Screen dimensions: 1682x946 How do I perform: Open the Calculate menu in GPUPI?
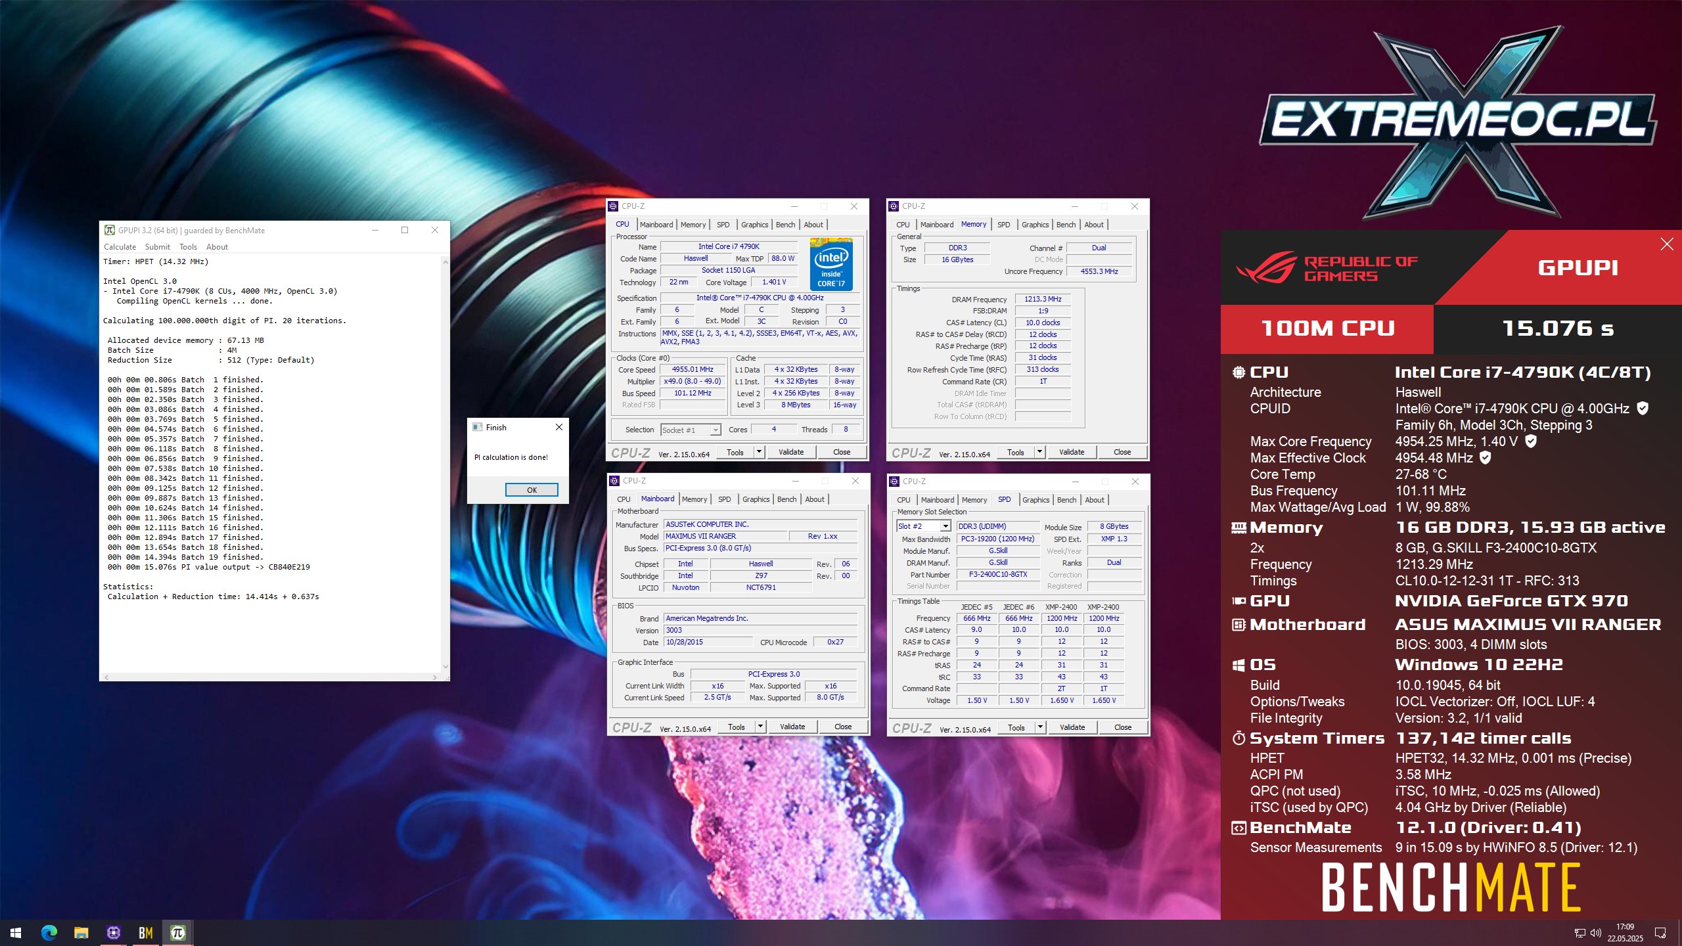(x=120, y=247)
